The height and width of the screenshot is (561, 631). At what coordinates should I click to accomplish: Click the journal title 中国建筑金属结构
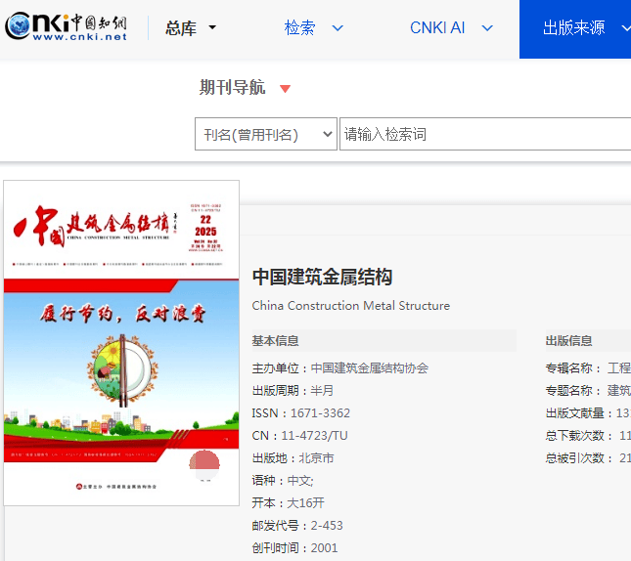322,276
